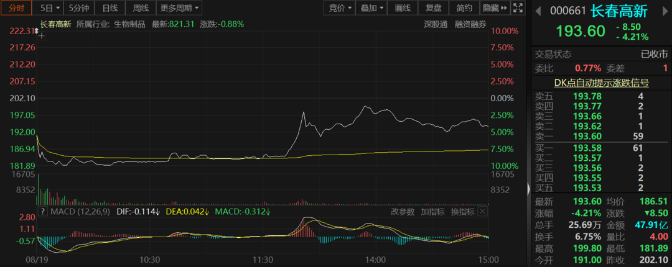Go to previous stock with left arrow
Viewport: 672px width, 267px height.
tap(537, 11)
